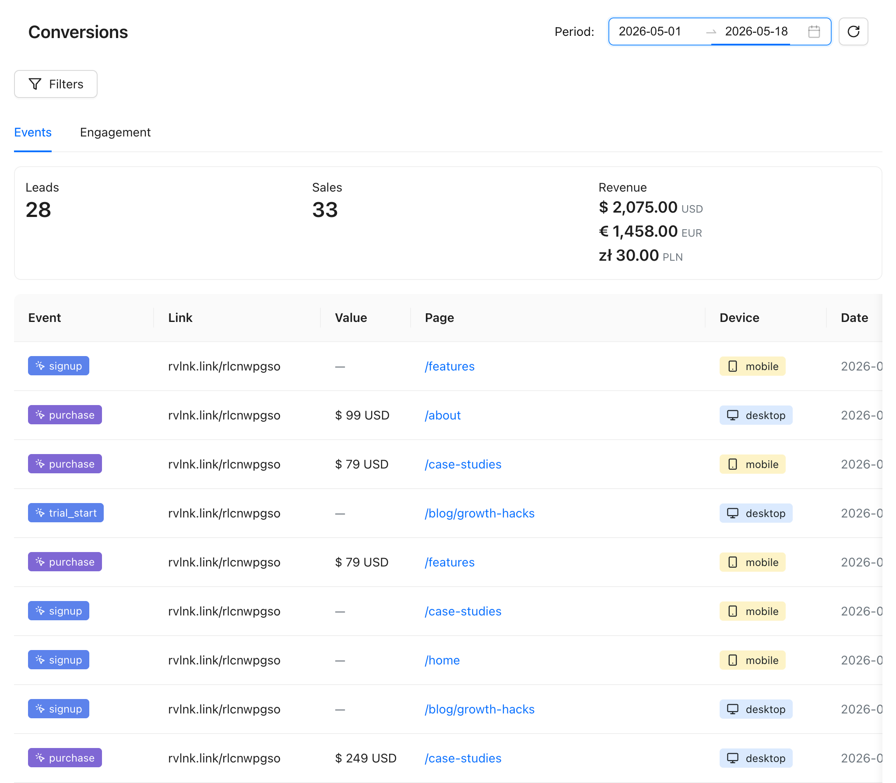The height and width of the screenshot is (783, 896).
Task: Switch to the Events tab
Action: [33, 132]
